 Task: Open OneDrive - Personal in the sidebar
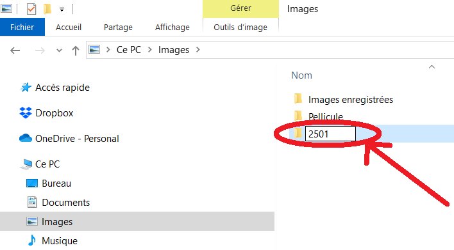point(77,139)
